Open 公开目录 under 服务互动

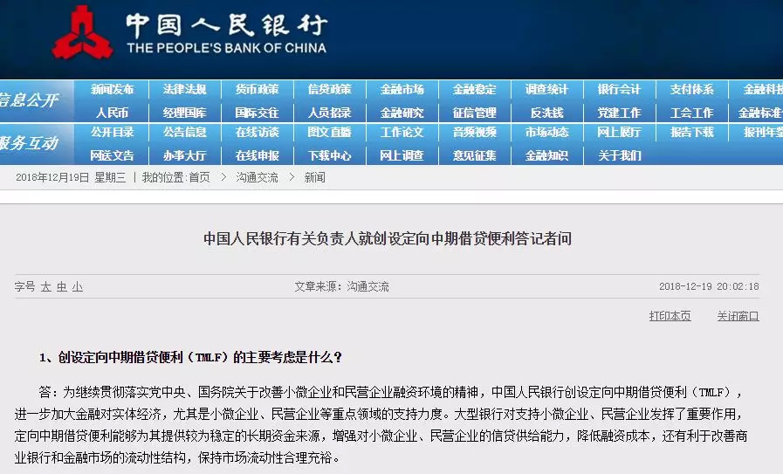(x=113, y=133)
